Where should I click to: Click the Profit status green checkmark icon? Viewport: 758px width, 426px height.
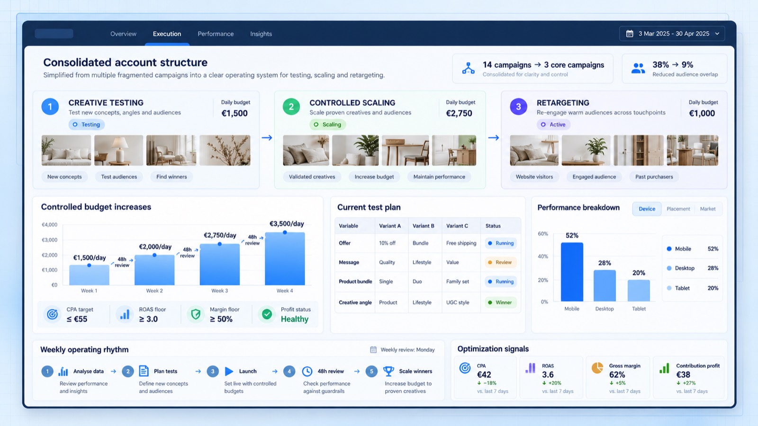coord(267,314)
